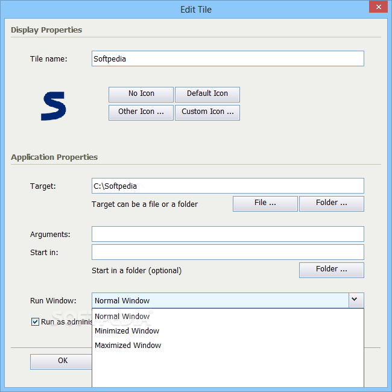Screen dimensions: 392x392
Task: Close the Edit Tile dialog
Action: coord(378,7)
